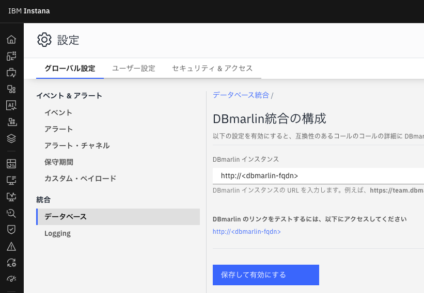Select the Logging integration item
The image size is (424, 293).
pyautogui.click(x=58, y=233)
